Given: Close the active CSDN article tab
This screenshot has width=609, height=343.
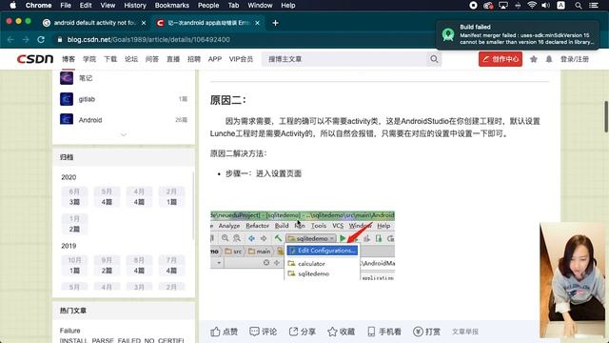Looking at the screenshot, I should tap(257, 23).
